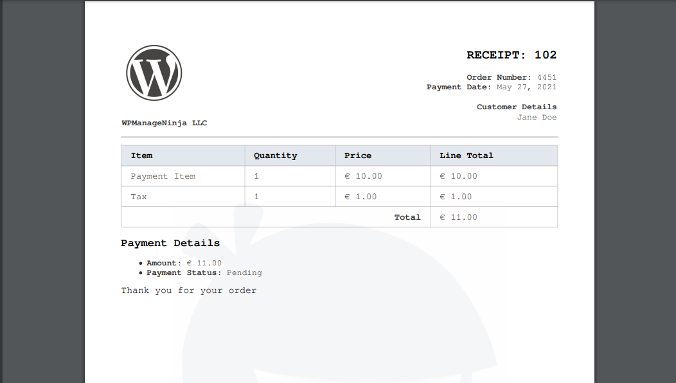Click the Quantity column header
Image resolution: width=676 pixels, height=383 pixels.
click(275, 156)
